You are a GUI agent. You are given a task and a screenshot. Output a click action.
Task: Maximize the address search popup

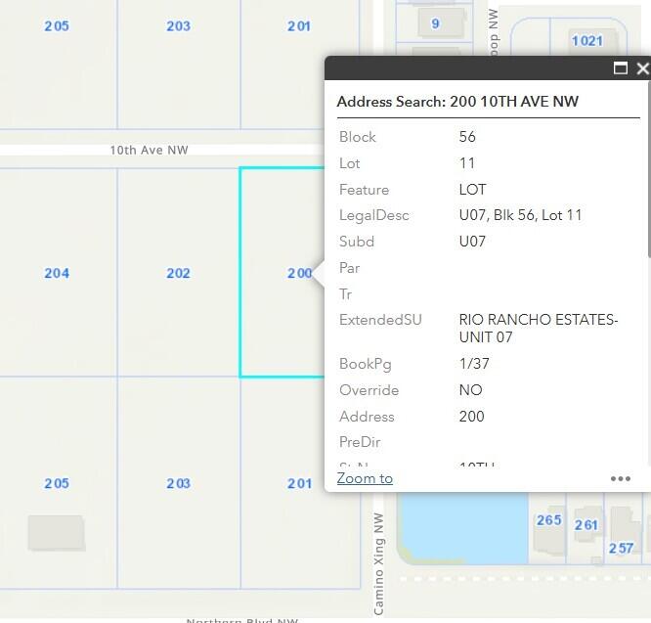tap(620, 67)
